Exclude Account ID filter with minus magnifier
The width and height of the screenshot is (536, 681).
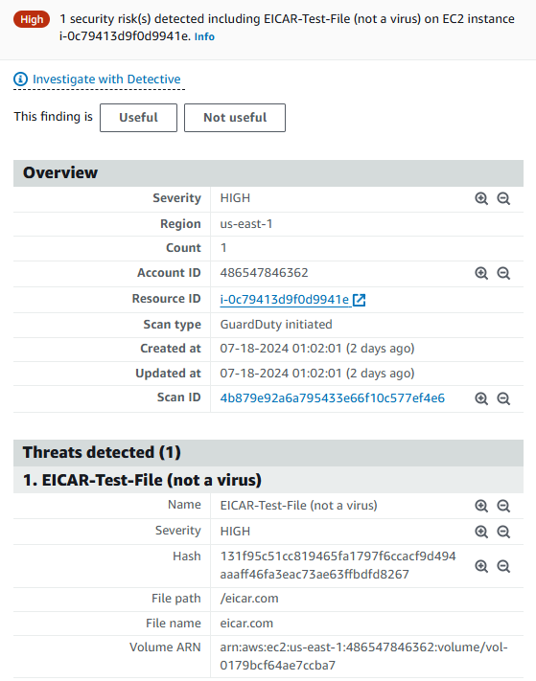503,273
